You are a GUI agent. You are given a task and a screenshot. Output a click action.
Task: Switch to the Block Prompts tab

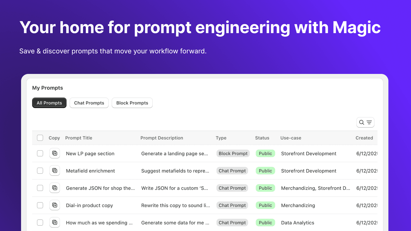click(132, 103)
